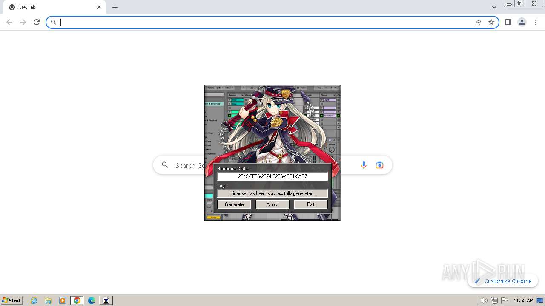
Task: Click the license generated log message
Action: [x=272, y=193]
